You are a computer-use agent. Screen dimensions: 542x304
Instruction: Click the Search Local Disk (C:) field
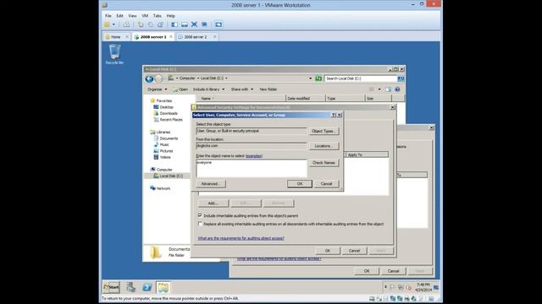click(x=361, y=79)
